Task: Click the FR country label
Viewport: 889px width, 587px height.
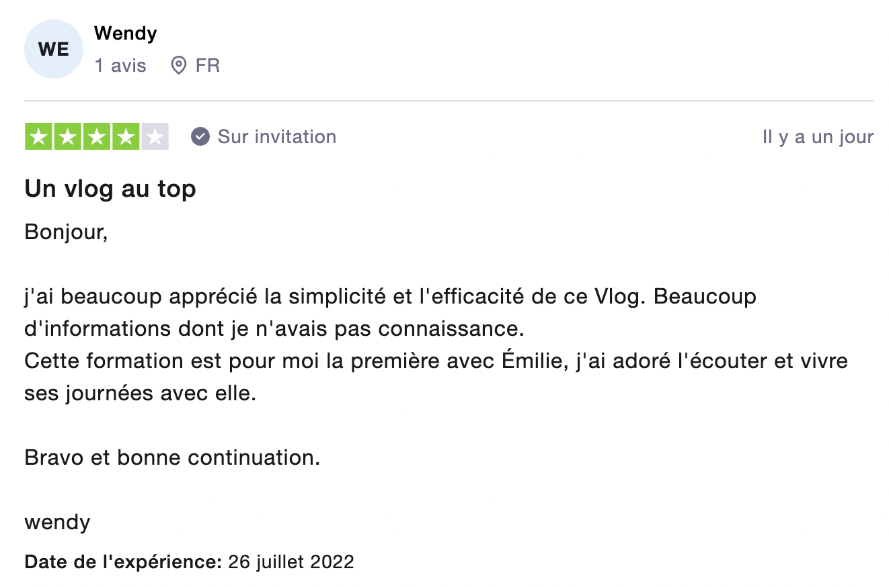Action: click(x=208, y=66)
